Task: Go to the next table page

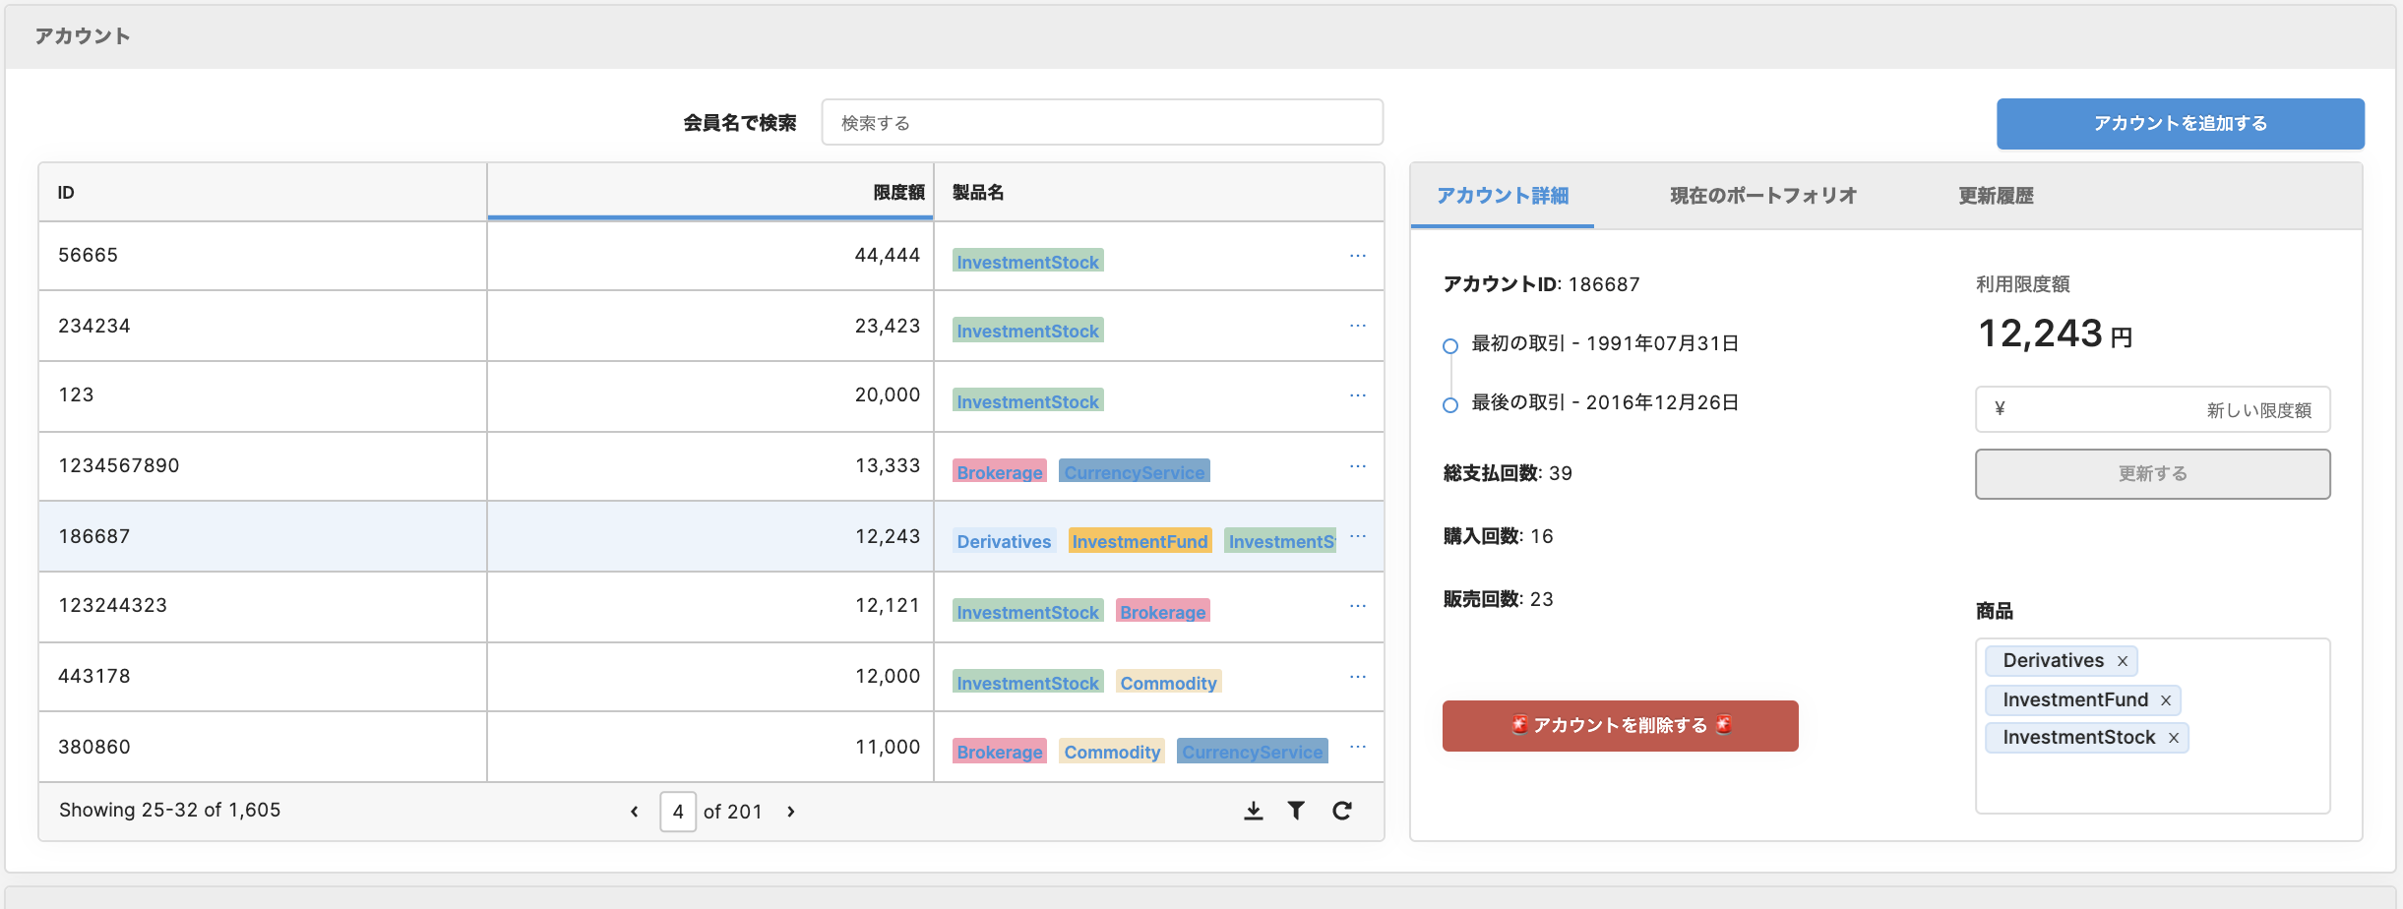Action: [790, 812]
